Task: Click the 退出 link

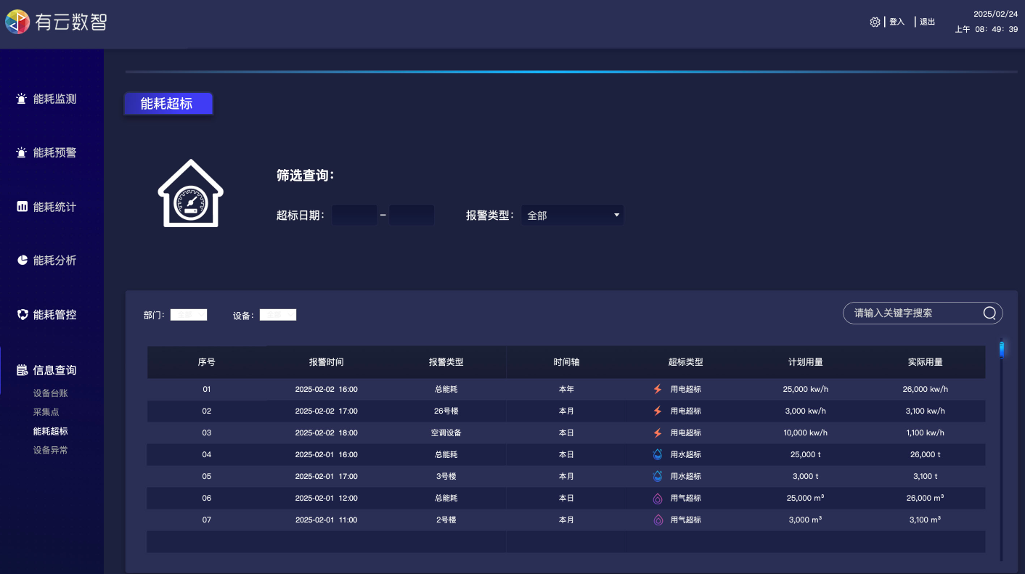Action: point(927,22)
